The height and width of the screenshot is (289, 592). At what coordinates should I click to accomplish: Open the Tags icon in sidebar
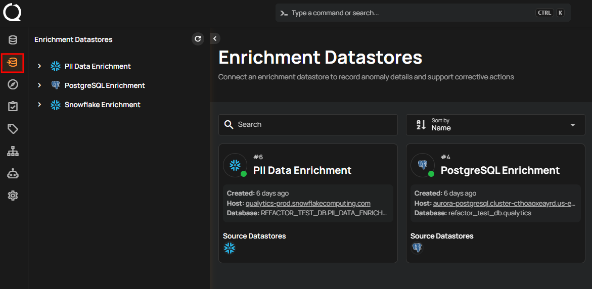13,129
